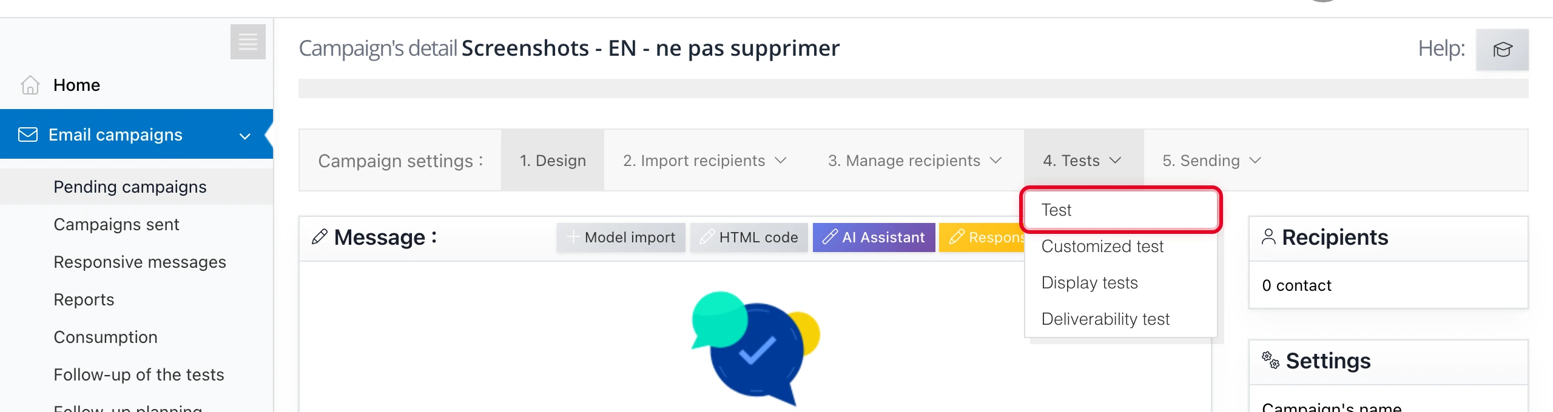This screenshot has width=1553, height=412.
Task: Select the Email campaigns envelope icon
Action: coord(28,133)
